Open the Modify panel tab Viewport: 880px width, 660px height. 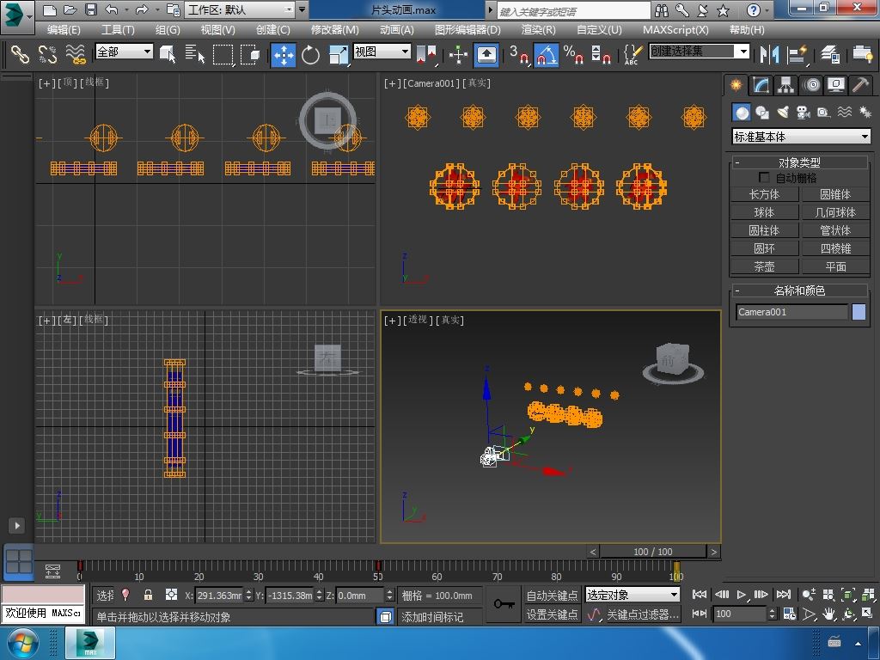tap(761, 85)
